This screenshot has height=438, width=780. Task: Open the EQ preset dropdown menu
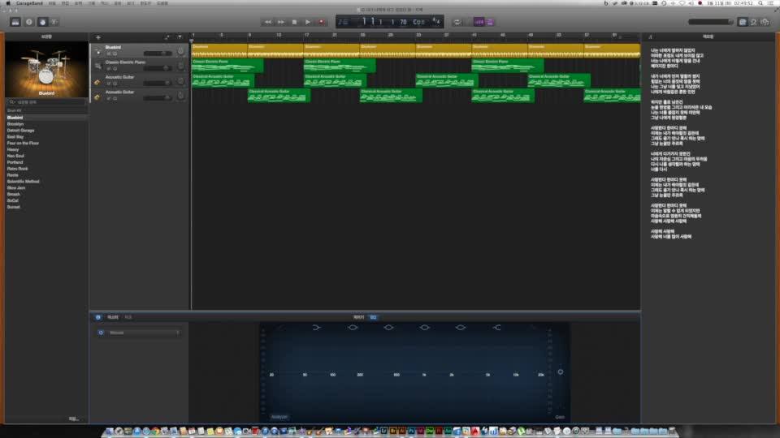click(138, 333)
